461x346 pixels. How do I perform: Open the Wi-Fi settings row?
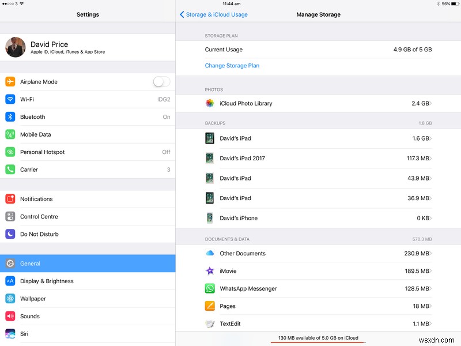coord(88,99)
